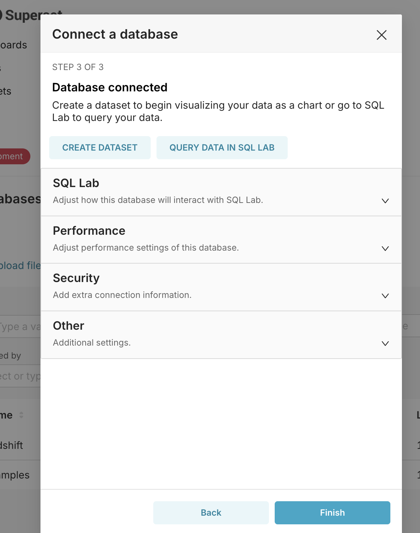The width and height of the screenshot is (420, 533).
Task: Open the Datasets menu item
Action: 6,91
